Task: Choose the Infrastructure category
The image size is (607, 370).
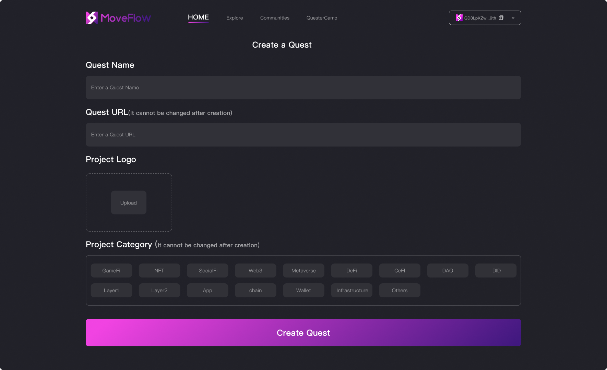Action: [x=352, y=291]
